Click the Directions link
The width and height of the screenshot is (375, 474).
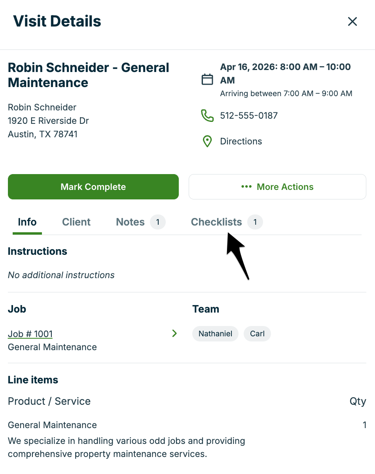pos(241,141)
